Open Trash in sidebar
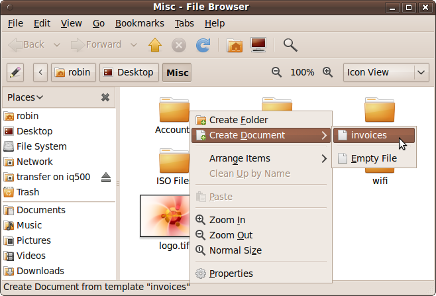Viewport: 436px width, 296px height. coord(59,192)
